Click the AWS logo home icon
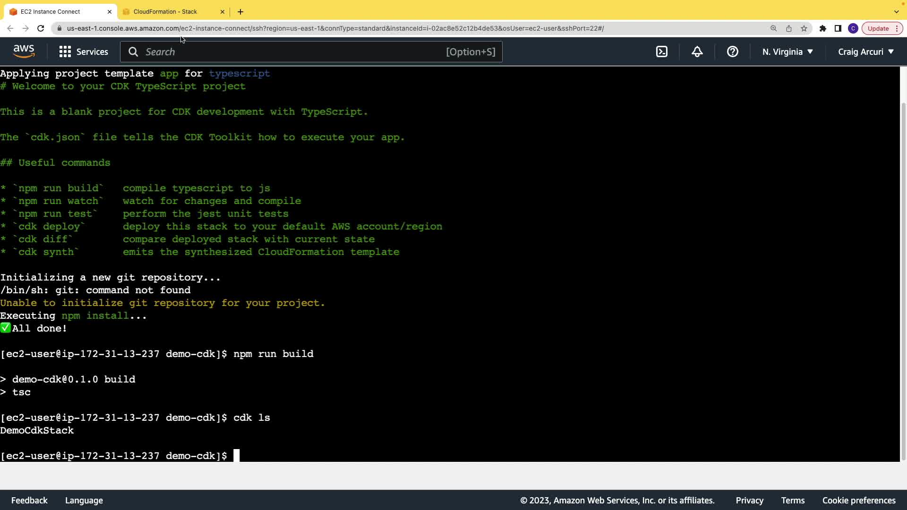The image size is (907, 510). coord(24,51)
